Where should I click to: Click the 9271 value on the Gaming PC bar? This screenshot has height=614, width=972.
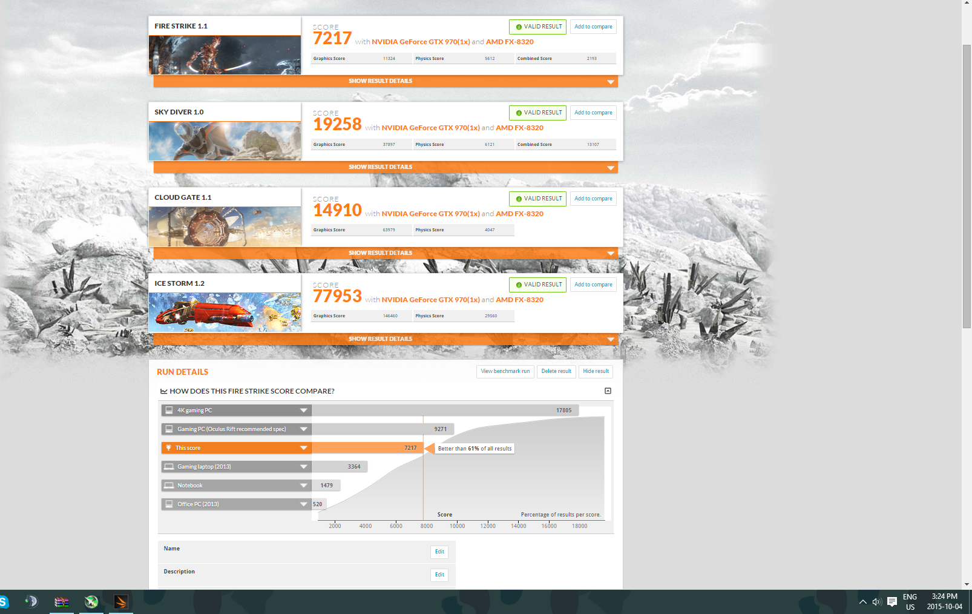pos(440,429)
